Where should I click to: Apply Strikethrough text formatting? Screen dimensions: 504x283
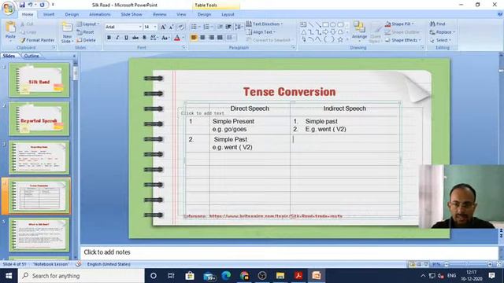pos(135,38)
